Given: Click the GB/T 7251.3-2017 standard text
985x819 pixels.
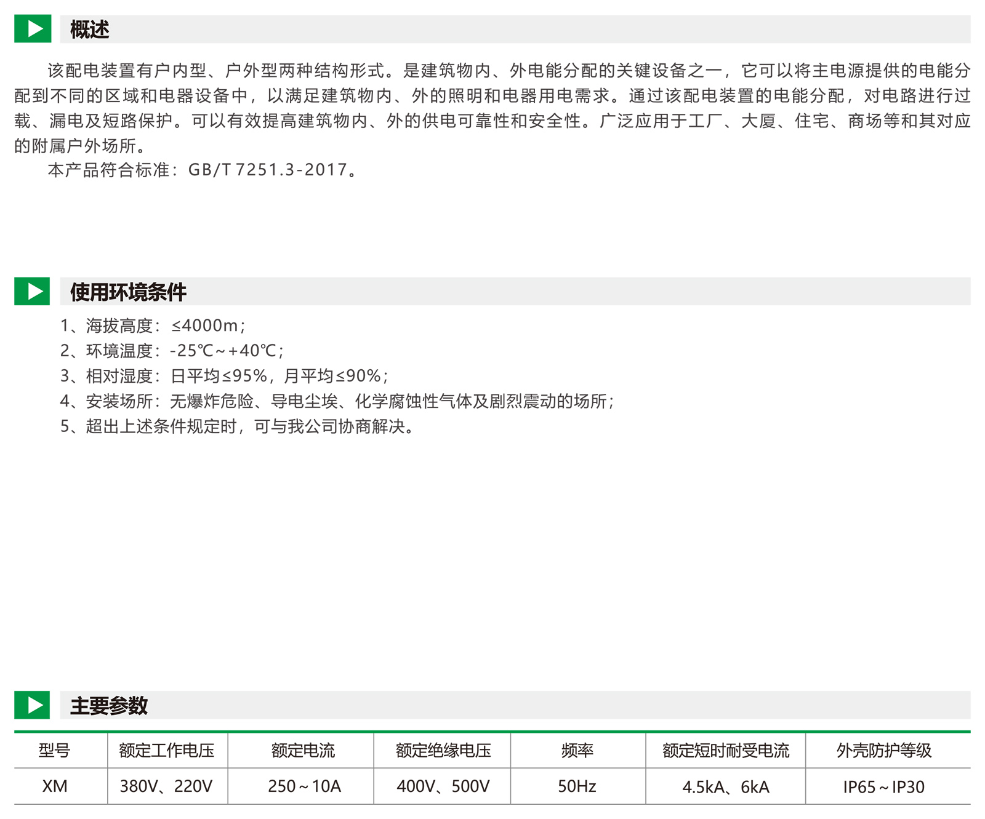Looking at the screenshot, I should pos(267,170).
